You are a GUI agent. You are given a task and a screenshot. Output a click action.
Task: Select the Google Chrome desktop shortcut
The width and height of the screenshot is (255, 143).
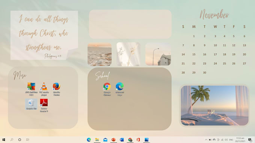click(107, 89)
